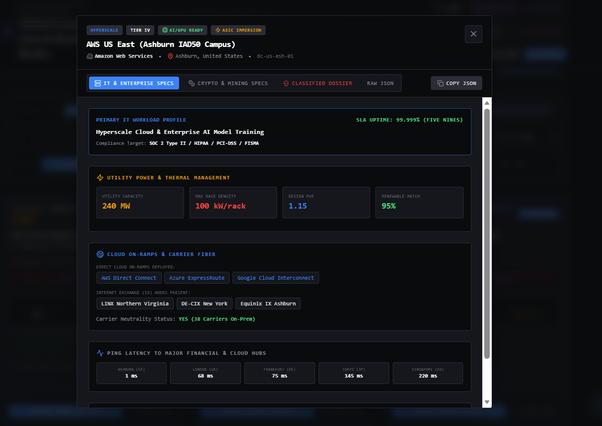Click the Tokyo (JP) 145 ms latency card
This screenshot has height=426, width=602.
click(x=354, y=373)
